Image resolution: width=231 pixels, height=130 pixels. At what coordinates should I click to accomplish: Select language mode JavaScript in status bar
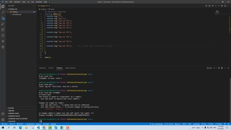[196, 124]
